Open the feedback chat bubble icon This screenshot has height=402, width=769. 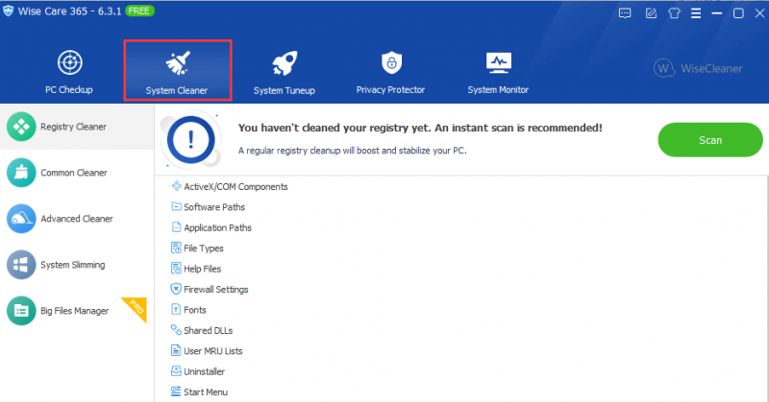(625, 13)
